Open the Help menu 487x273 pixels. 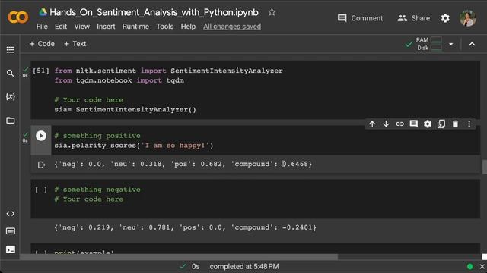[x=188, y=27]
